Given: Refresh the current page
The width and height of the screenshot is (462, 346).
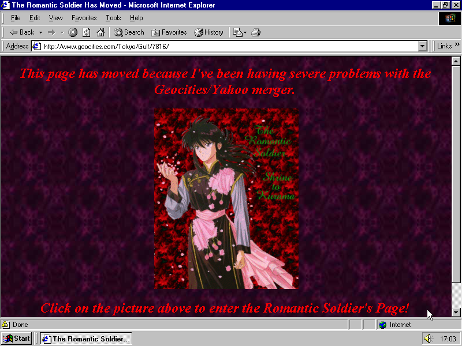Looking at the screenshot, I should 86,32.
